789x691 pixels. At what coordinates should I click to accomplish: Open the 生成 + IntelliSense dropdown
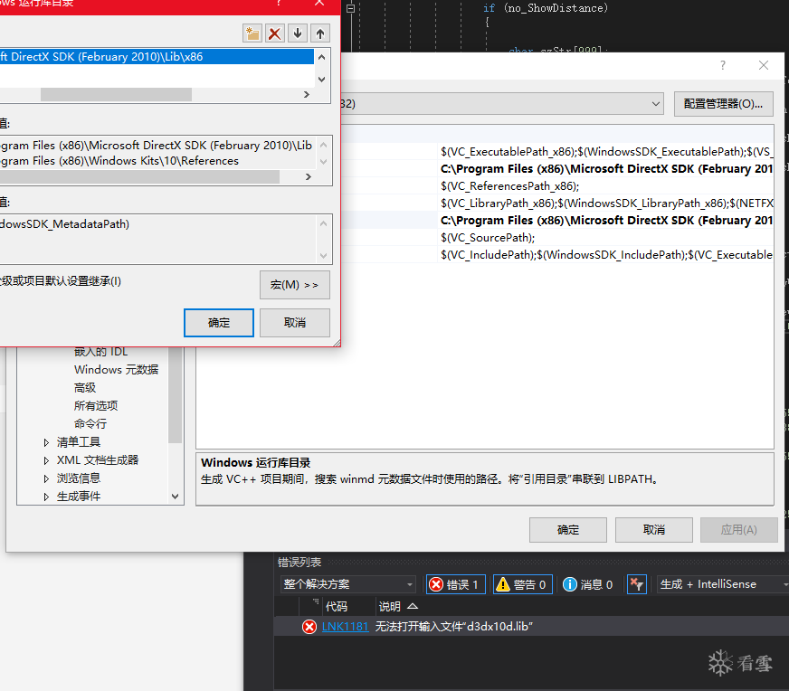point(723,584)
